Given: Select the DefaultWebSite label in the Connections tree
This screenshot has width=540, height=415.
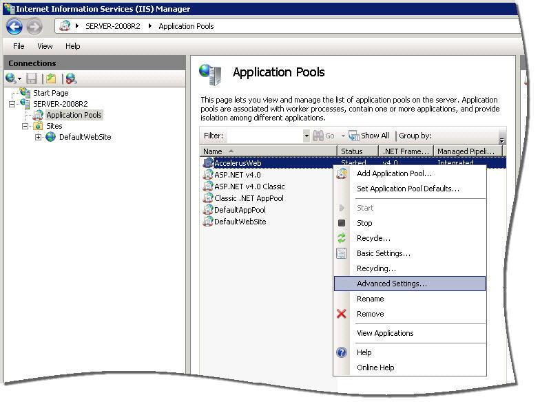Looking at the screenshot, I should pyautogui.click(x=85, y=137).
